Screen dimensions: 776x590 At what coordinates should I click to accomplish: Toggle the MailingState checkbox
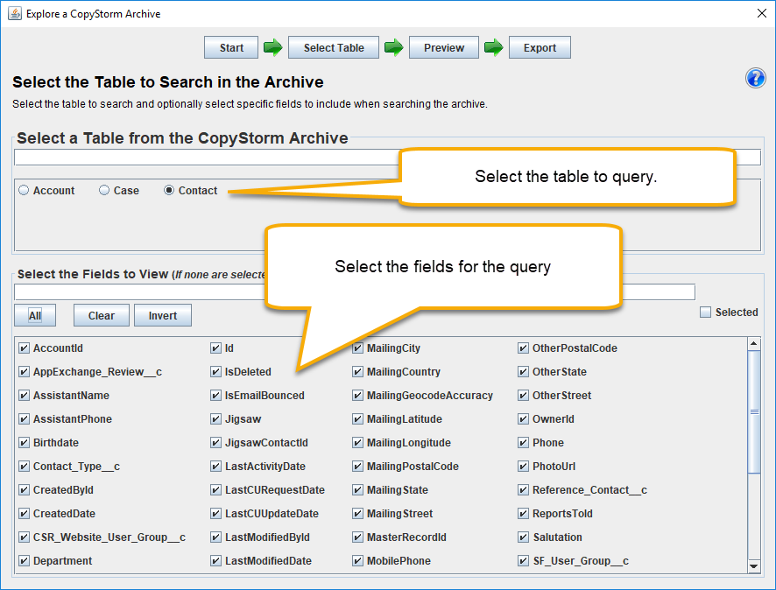pos(358,490)
